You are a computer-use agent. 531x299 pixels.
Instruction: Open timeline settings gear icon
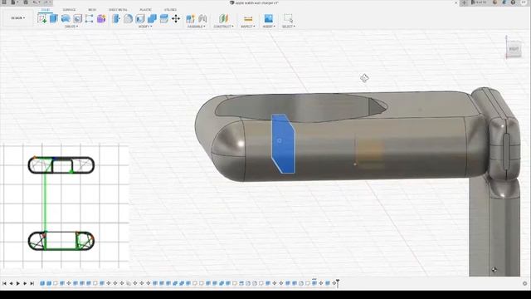click(524, 283)
